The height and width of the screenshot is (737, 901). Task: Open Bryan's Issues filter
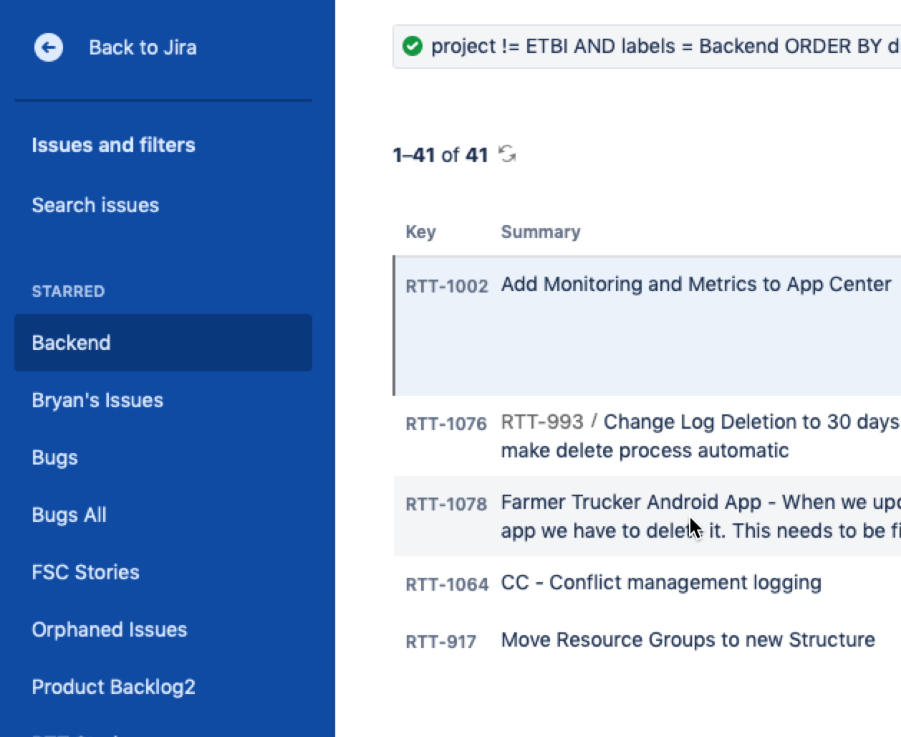[x=97, y=400]
